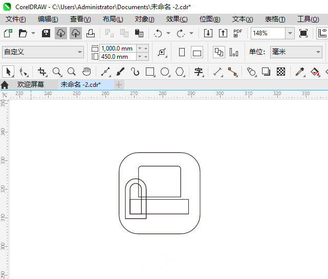This screenshot has width=328, height=279.
Task: Click the page width field 1,000.0 mm
Action: point(118,49)
